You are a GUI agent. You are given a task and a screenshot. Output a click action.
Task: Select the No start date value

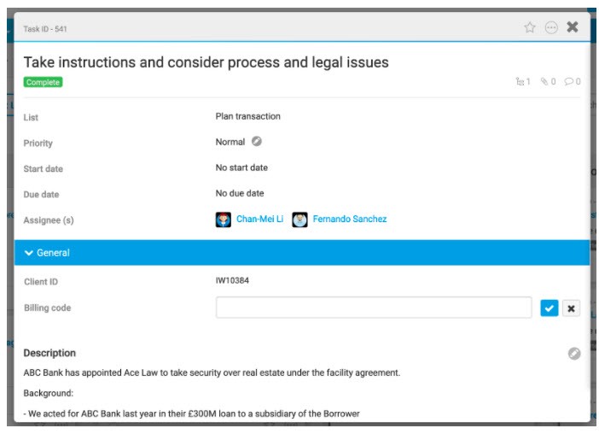(x=241, y=167)
